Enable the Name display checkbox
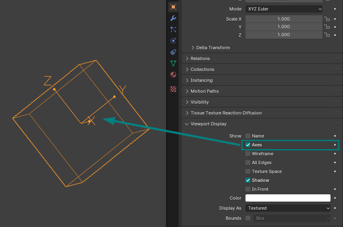343x227 pixels. [x=248, y=136]
